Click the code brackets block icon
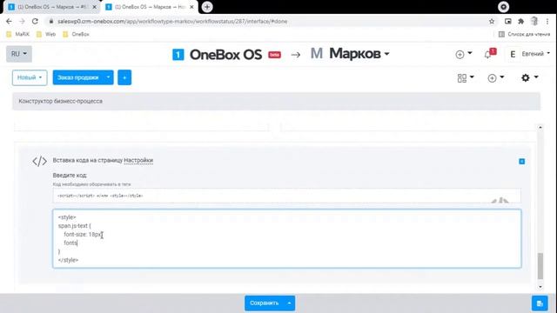The width and height of the screenshot is (557, 313). [x=39, y=161]
